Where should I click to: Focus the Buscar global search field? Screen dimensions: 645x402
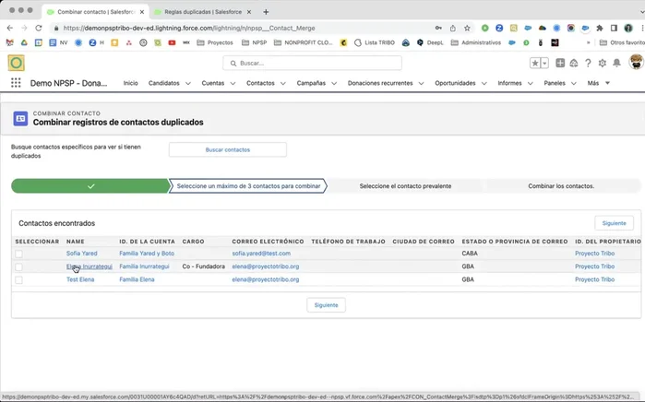coord(312,63)
